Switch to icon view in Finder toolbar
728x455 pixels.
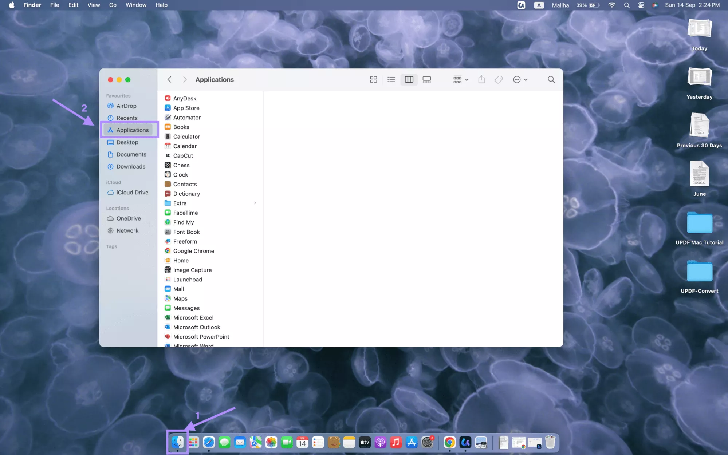pyautogui.click(x=373, y=79)
